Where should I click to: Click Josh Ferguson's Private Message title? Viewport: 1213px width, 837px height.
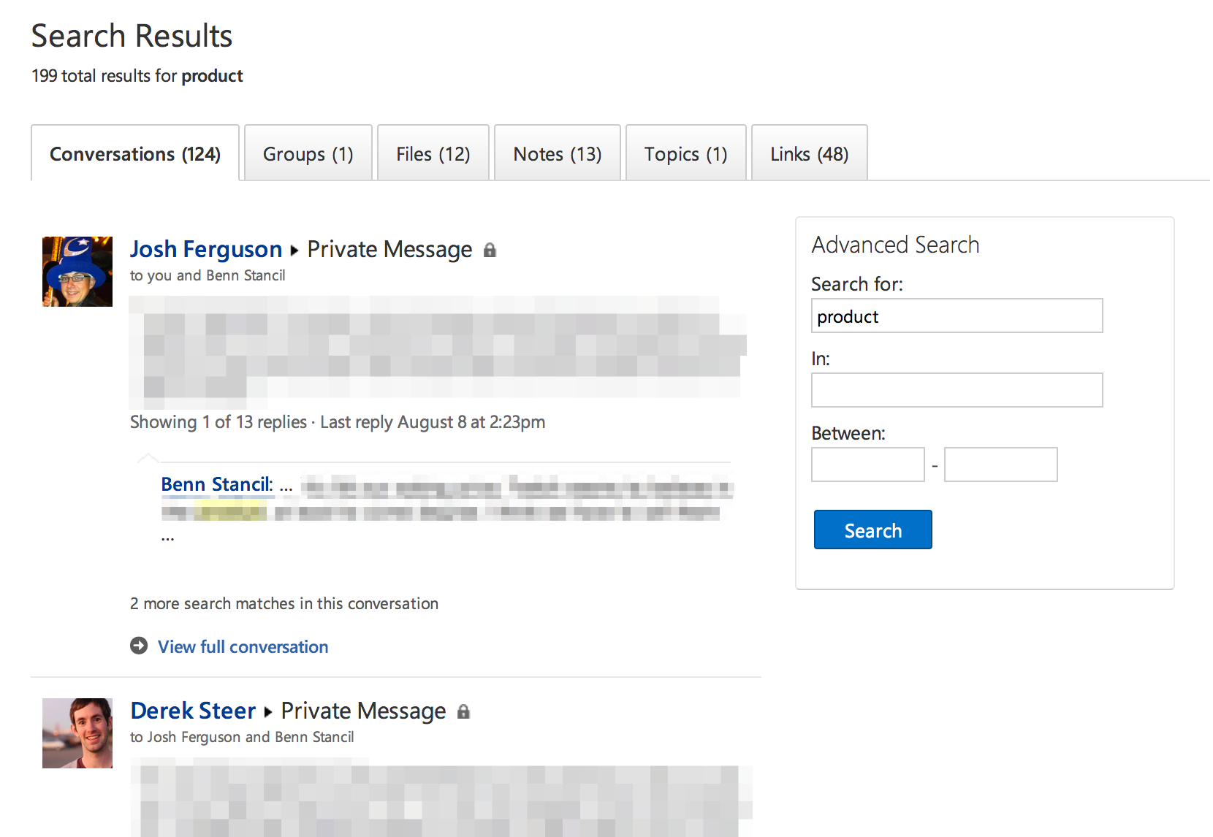pyautogui.click(x=389, y=249)
